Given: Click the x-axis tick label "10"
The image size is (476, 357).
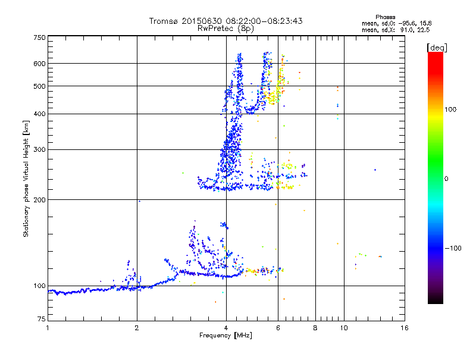Looking at the screenshot, I should [x=344, y=328].
